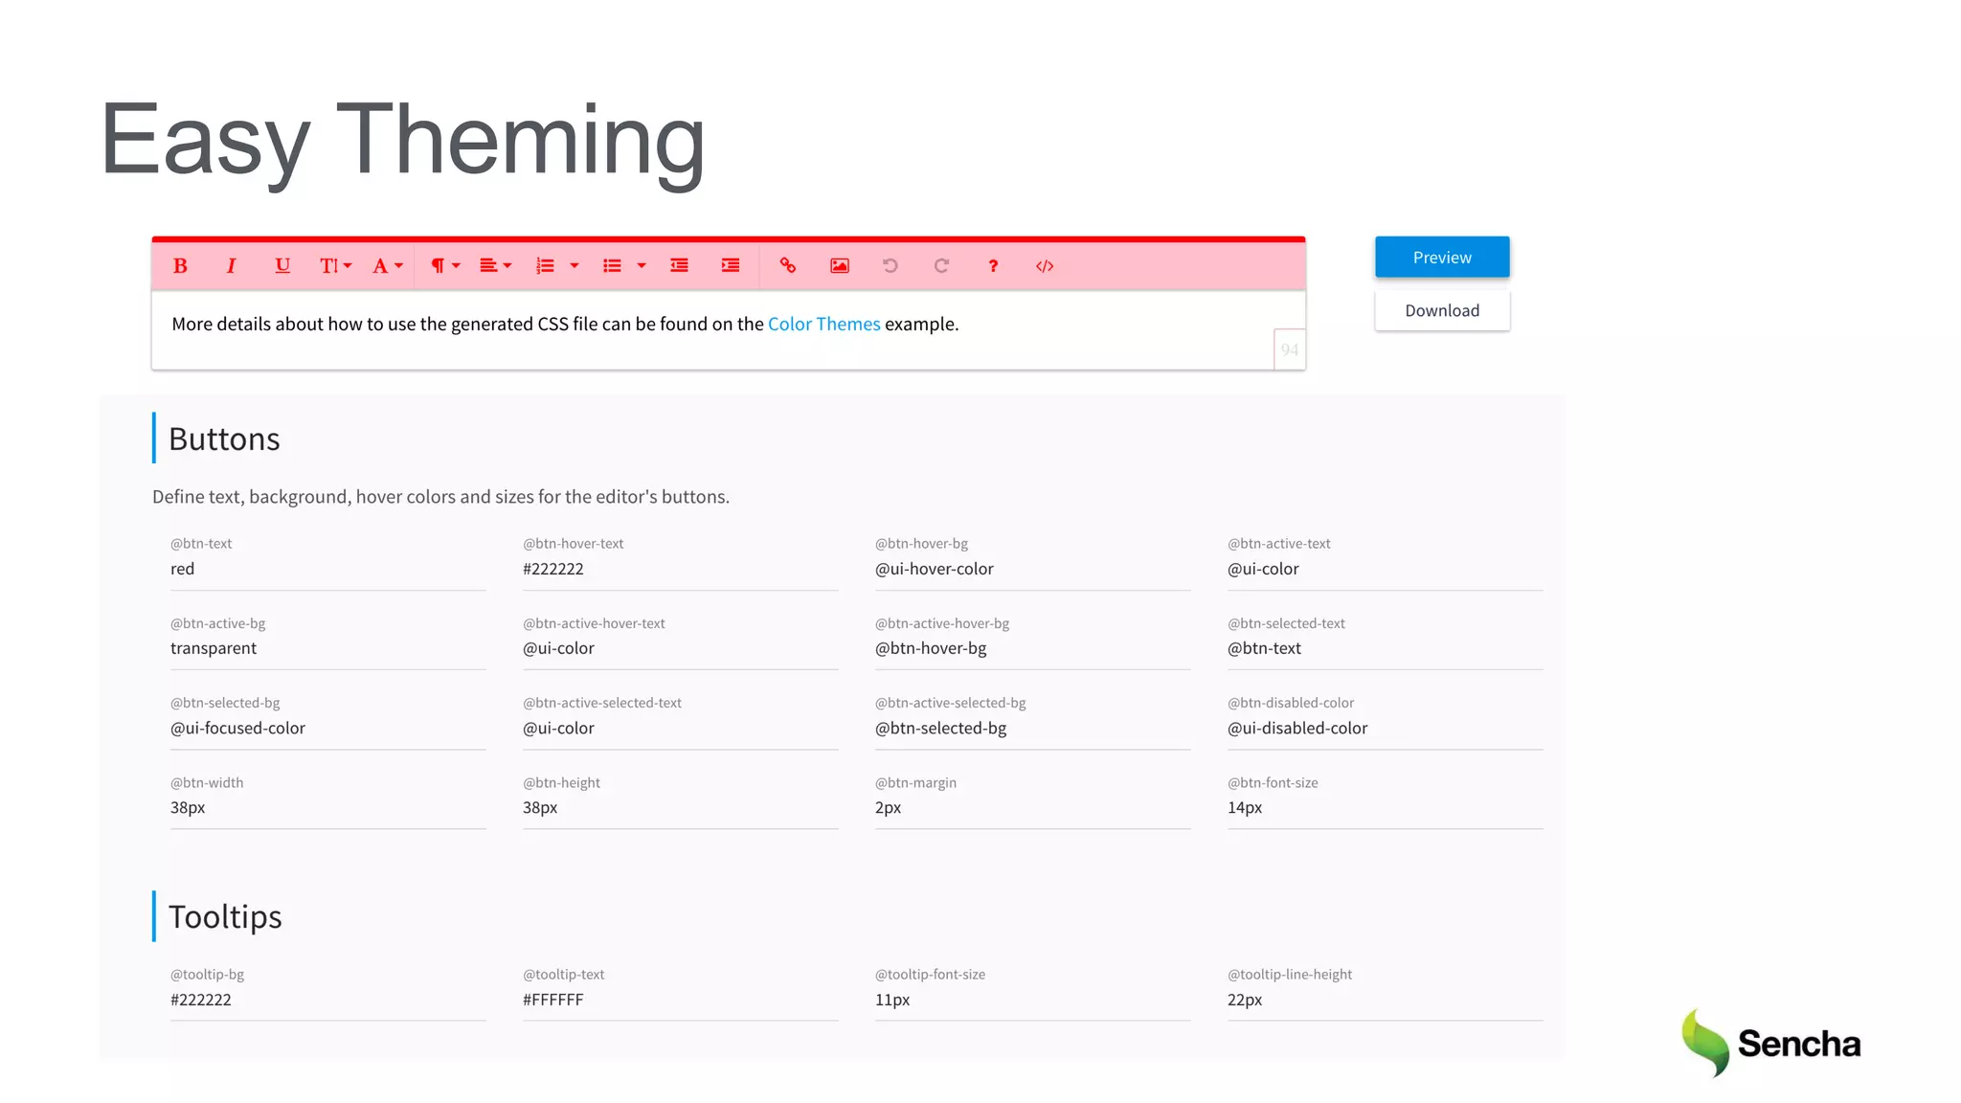
Task: Click the redo icon
Action: (942, 266)
